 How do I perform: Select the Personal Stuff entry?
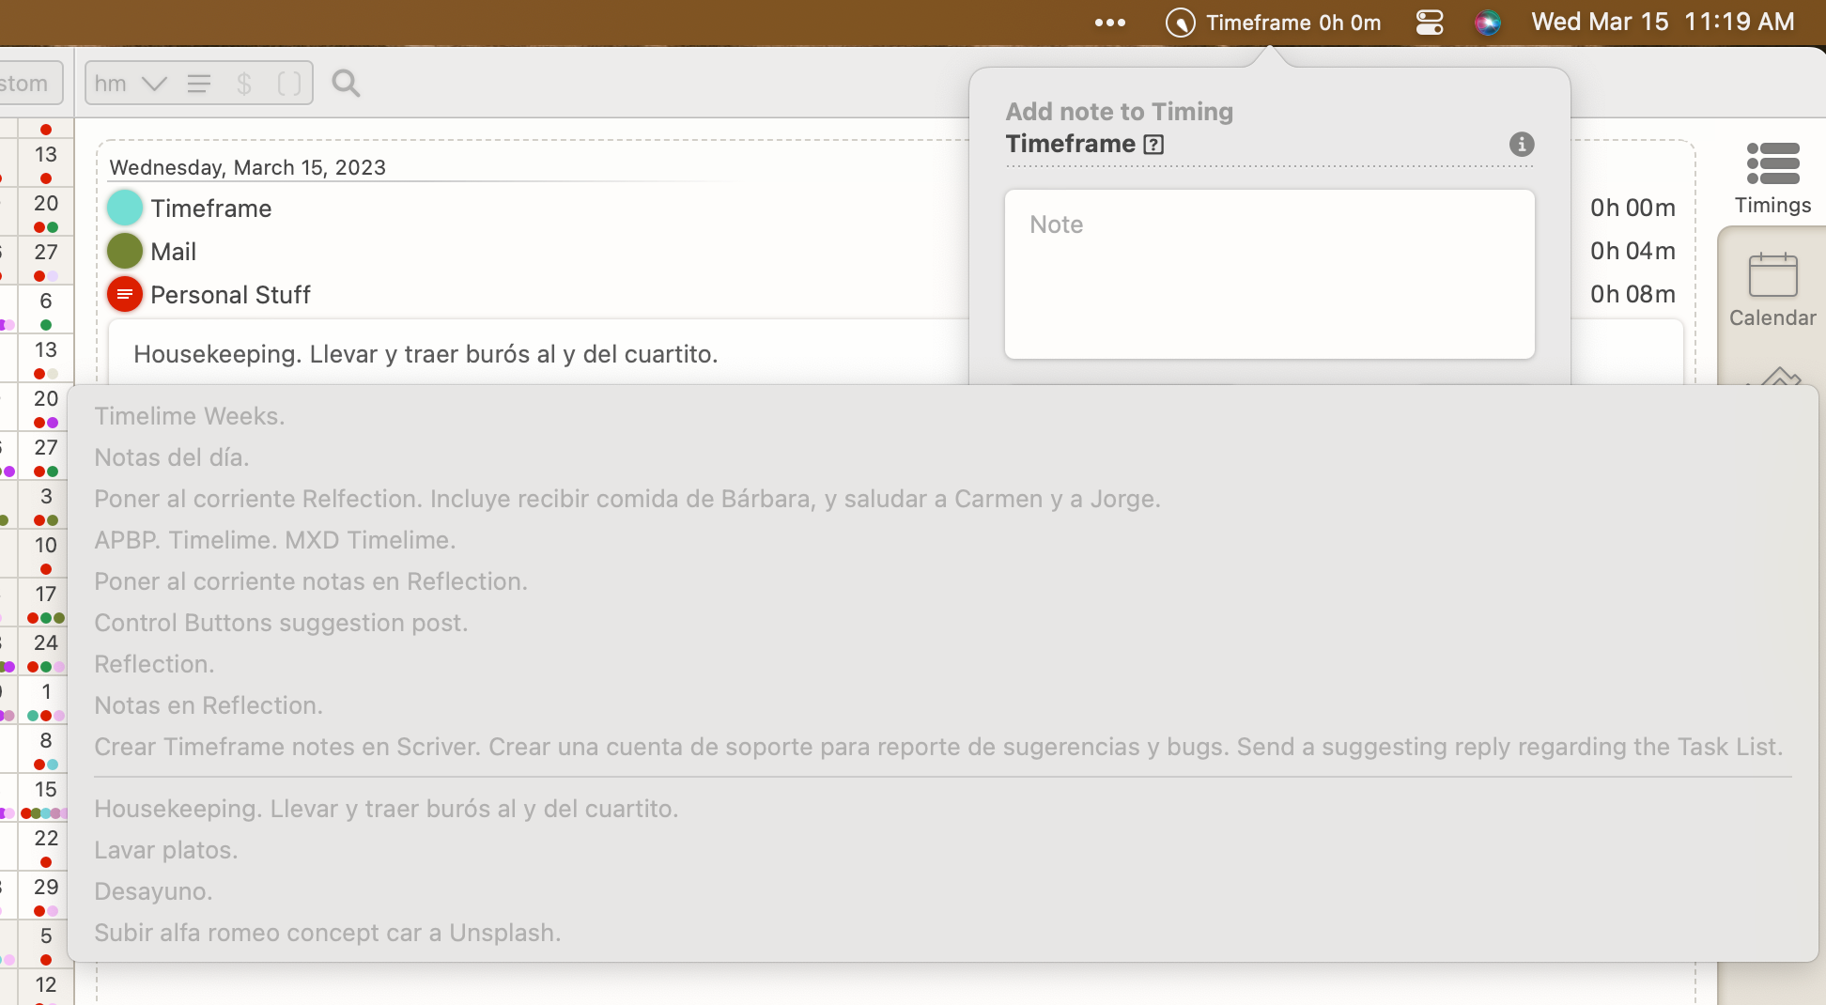point(230,295)
